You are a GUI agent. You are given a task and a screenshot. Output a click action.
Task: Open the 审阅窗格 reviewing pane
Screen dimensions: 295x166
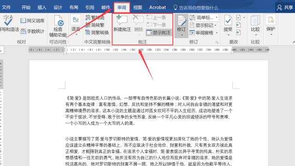pyautogui.click(x=201, y=33)
